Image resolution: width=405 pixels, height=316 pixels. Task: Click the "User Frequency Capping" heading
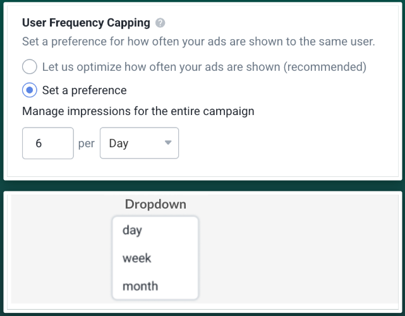(x=86, y=23)
